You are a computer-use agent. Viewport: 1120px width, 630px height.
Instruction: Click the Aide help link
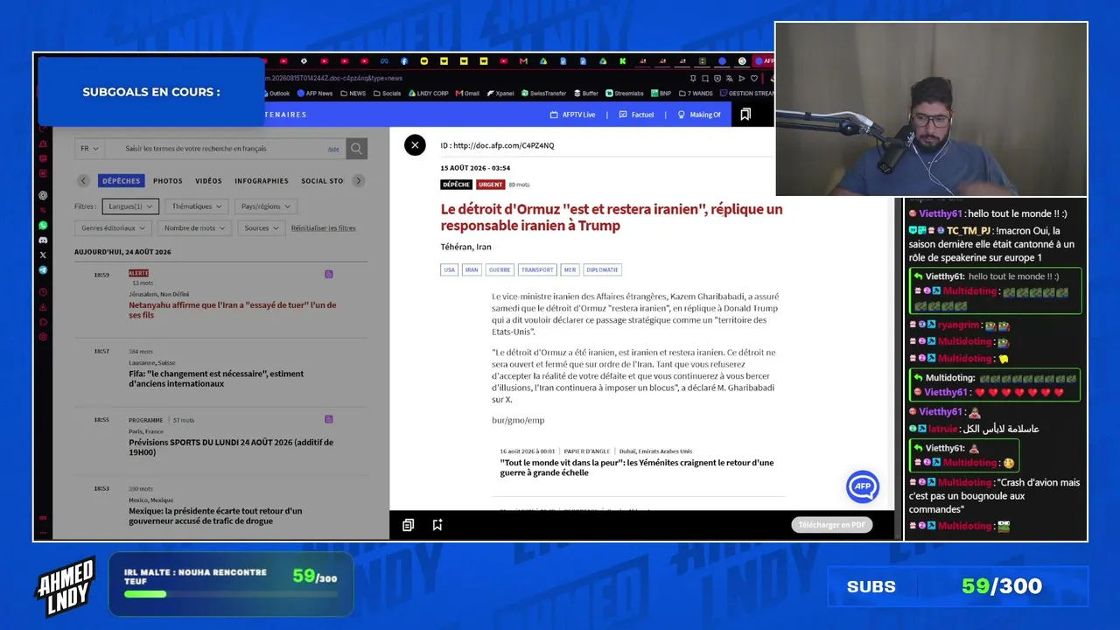click(x=333, y=149)
